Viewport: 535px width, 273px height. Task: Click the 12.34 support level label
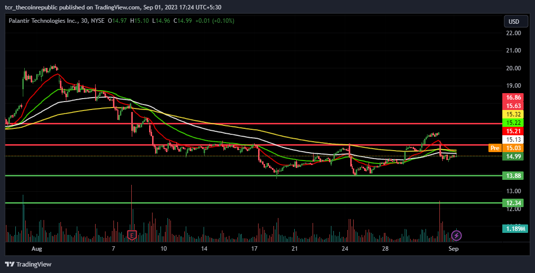pyautogui.click(x=513, y=203)
